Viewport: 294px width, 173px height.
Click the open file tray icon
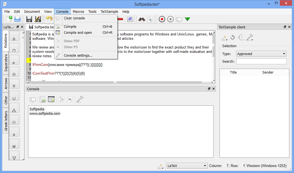pos(17,19)
